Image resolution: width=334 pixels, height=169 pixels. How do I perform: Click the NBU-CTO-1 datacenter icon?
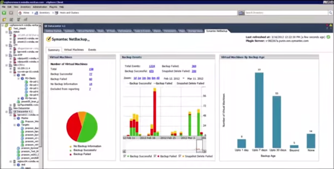11,65
